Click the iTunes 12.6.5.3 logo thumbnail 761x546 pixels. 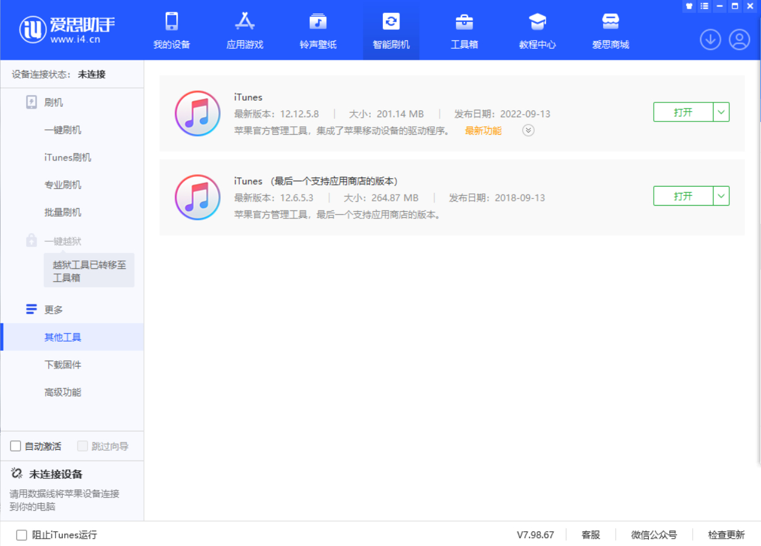198,197
